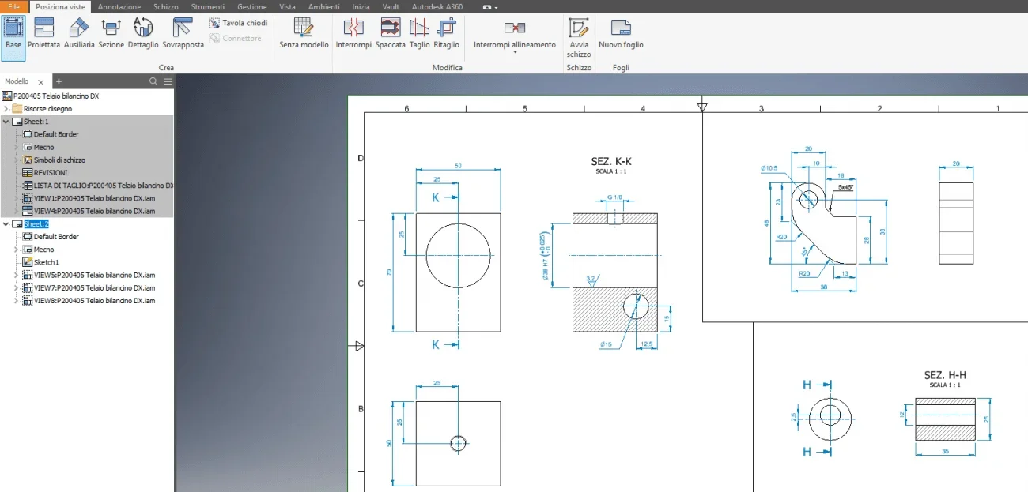1028x492 pixels.
Task: Expand the Risorse disegno folder
Action: coord(6,109)
